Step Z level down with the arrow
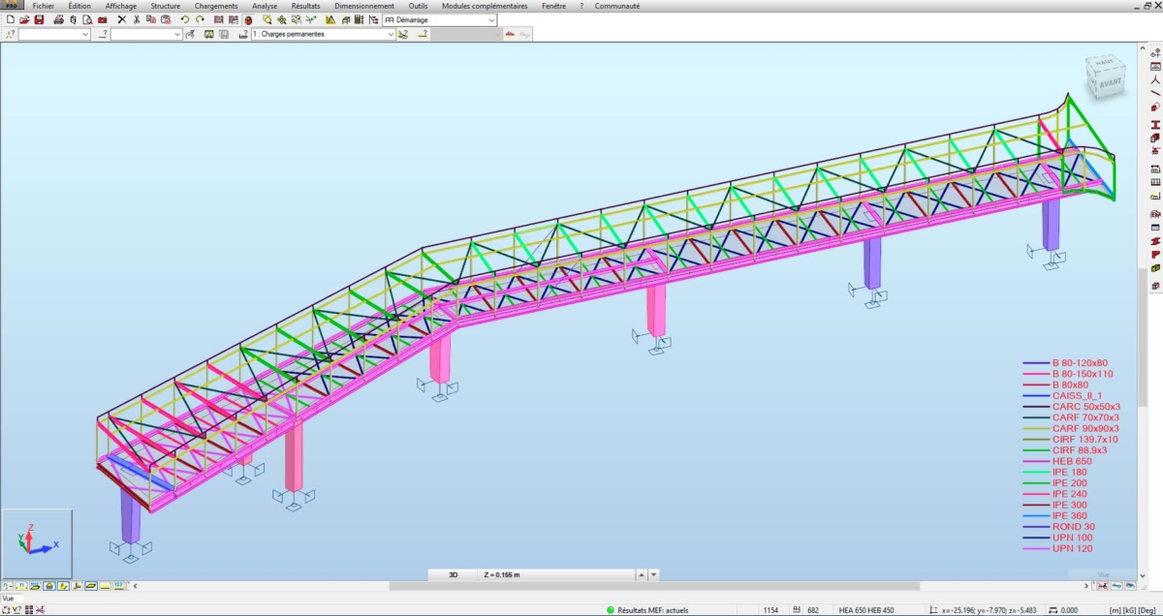 click(x=654, y=574)
